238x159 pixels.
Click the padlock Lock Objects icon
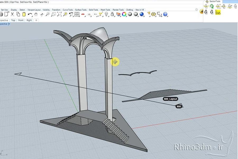pos(112,14)
